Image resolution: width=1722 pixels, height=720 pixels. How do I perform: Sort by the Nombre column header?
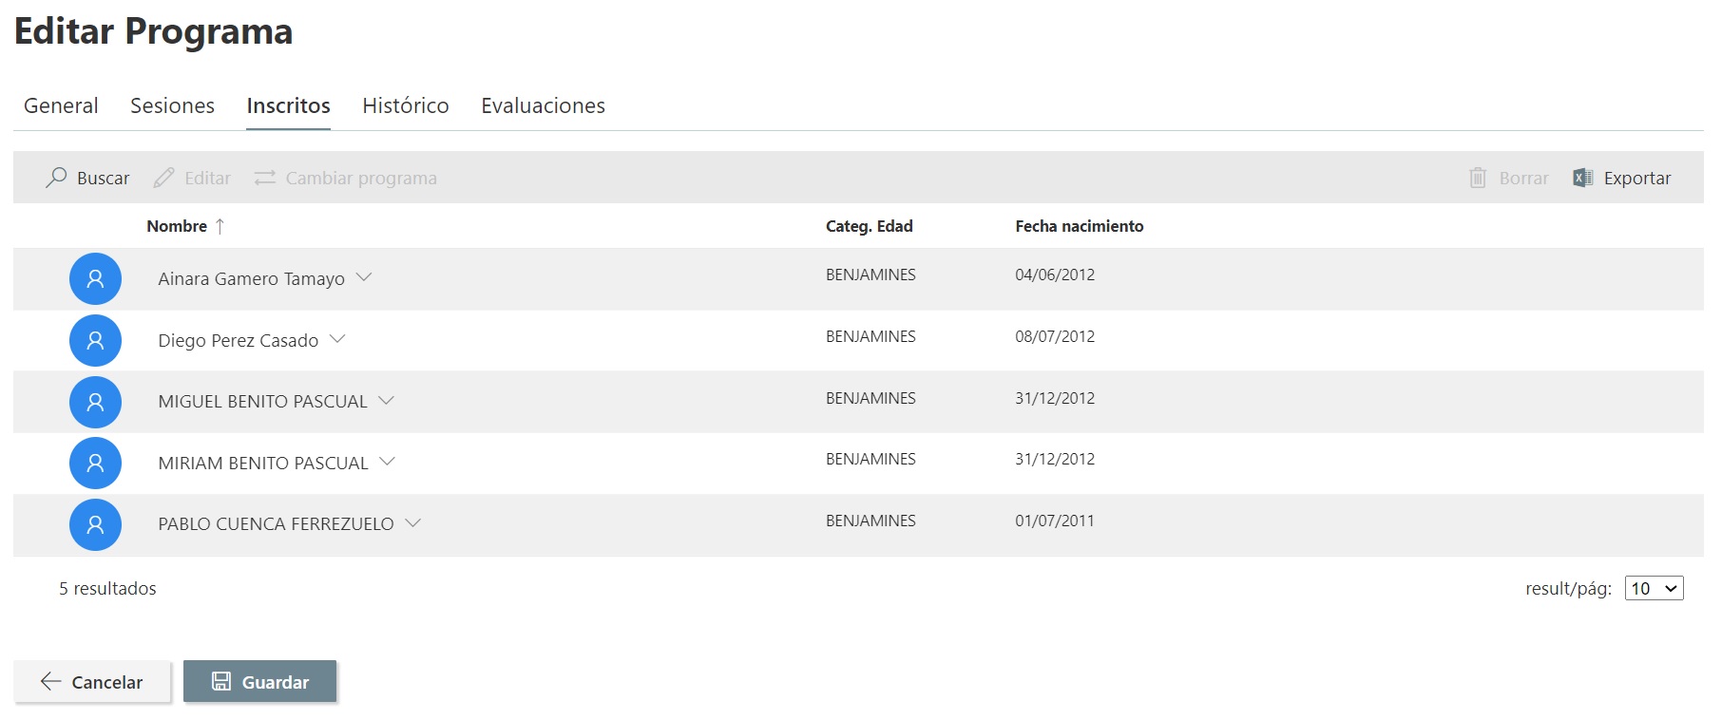click(x=177, y=226)
